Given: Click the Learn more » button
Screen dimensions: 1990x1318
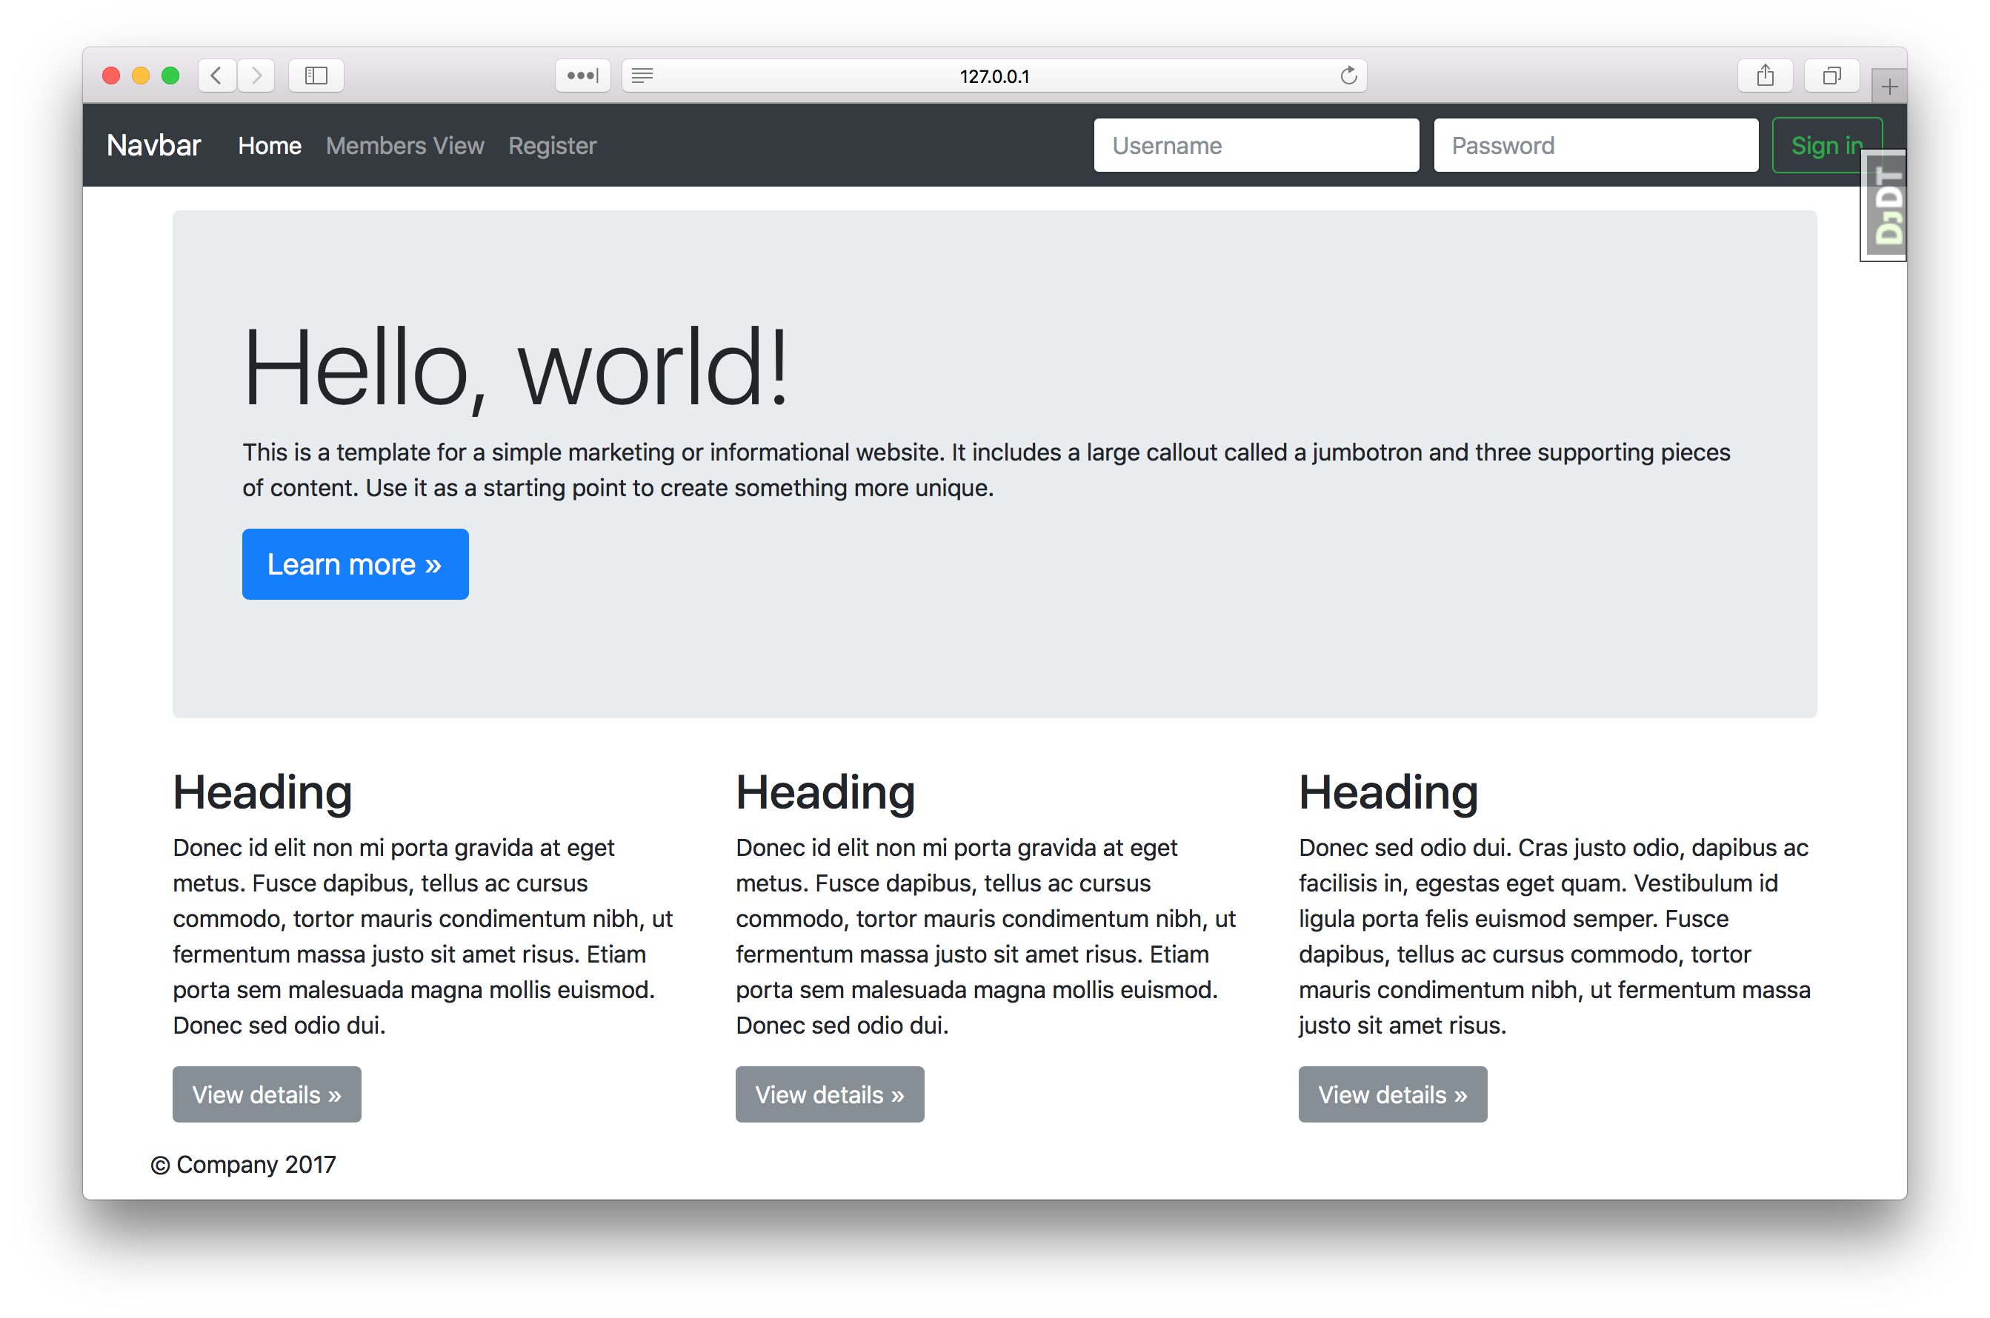Looking at the screenshot, I should pyautogui.click(x=355, y=564).
